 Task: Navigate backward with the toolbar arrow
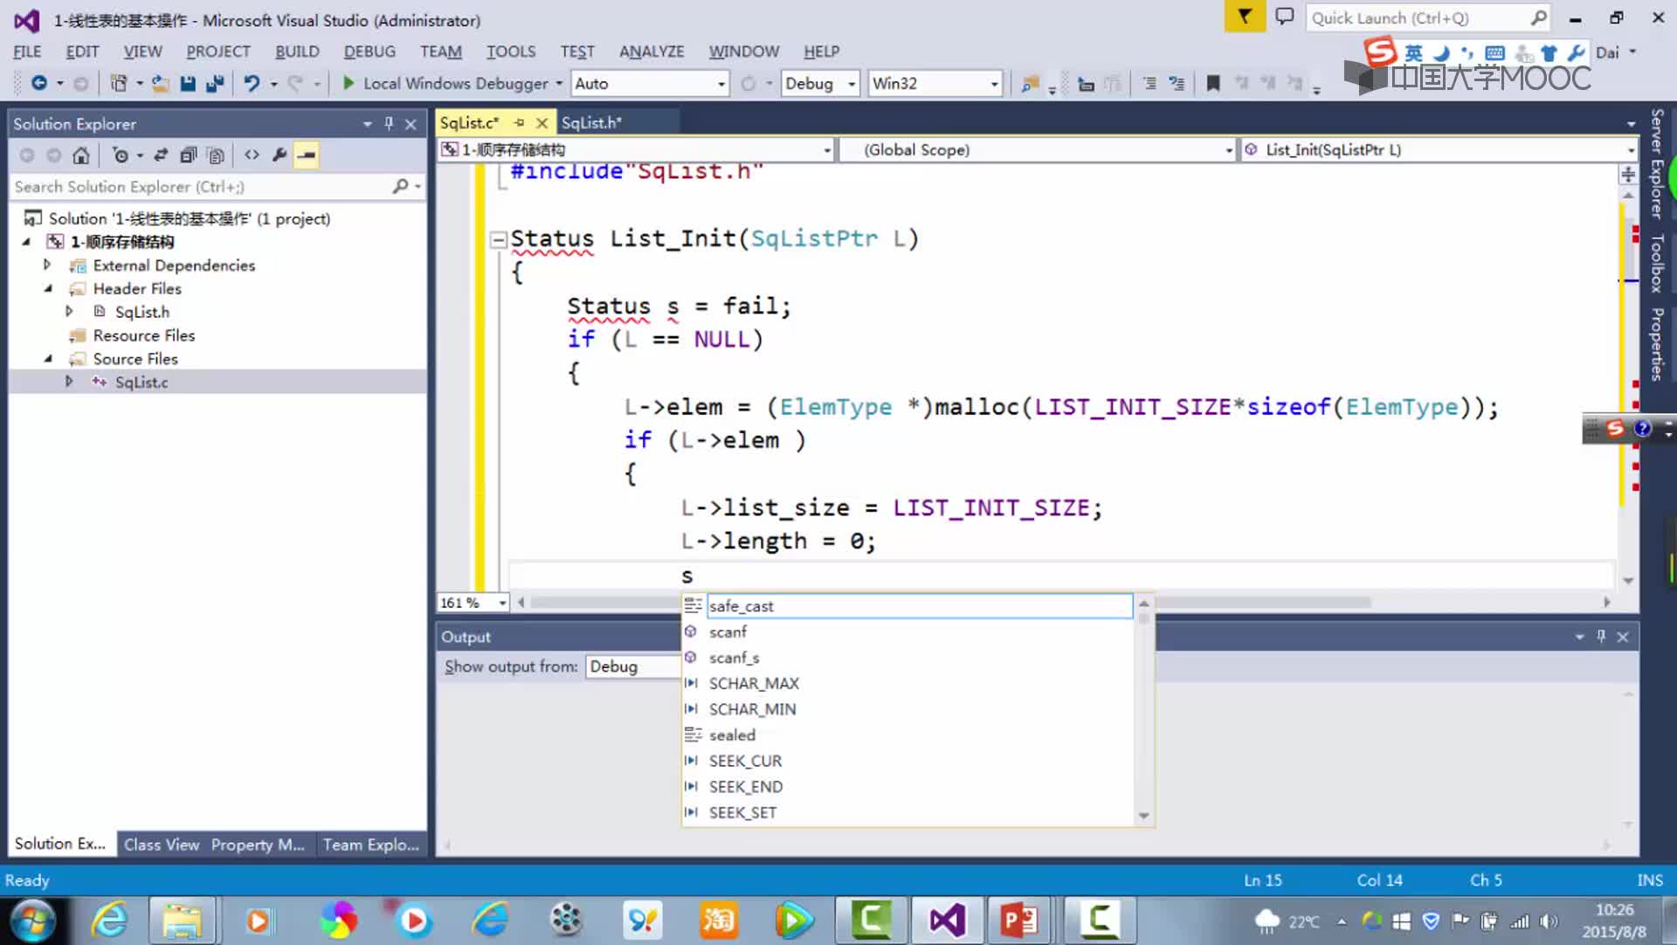point(38,83)
